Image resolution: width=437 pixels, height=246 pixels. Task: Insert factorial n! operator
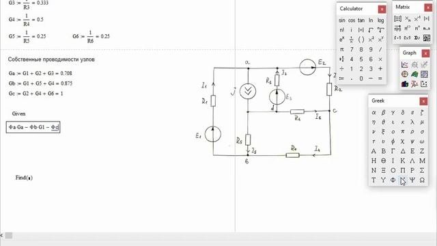point(342,30)
